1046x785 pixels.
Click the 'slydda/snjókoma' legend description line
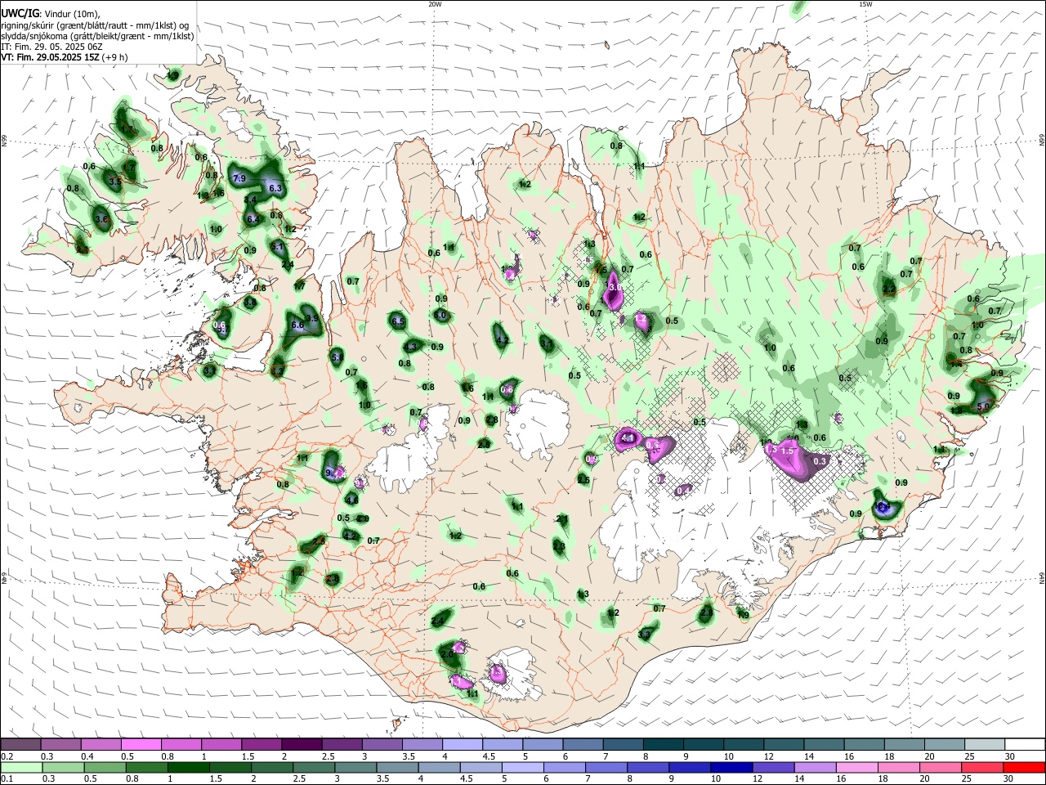(x=97, y=36)
